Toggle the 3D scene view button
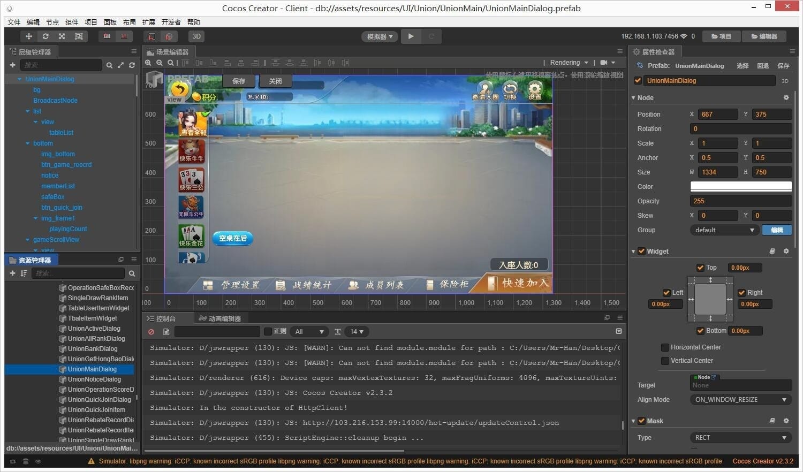This screenshot has height=472, width=803. pos(196,36)
